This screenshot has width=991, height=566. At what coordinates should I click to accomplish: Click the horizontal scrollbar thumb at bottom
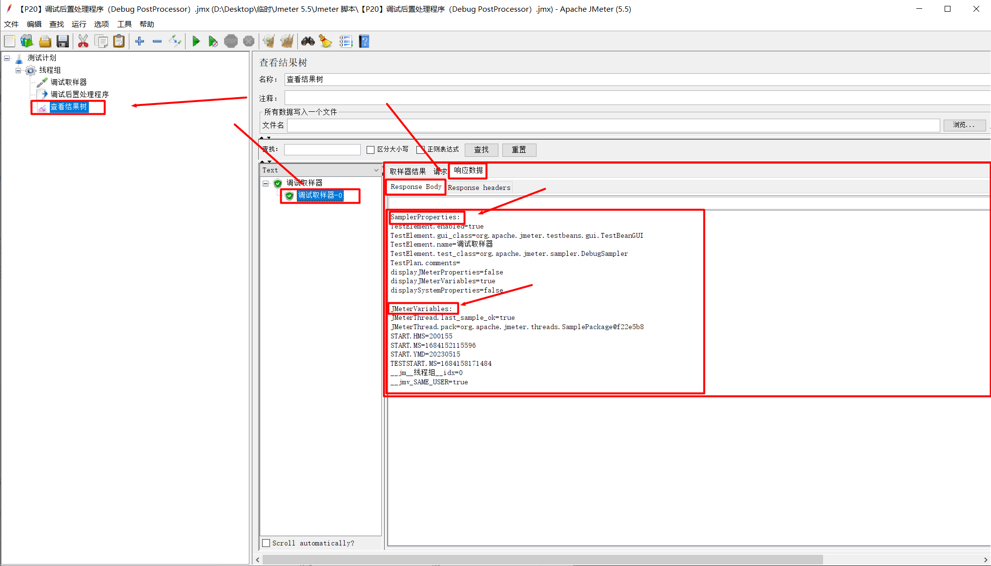click(x=542, y=559)
